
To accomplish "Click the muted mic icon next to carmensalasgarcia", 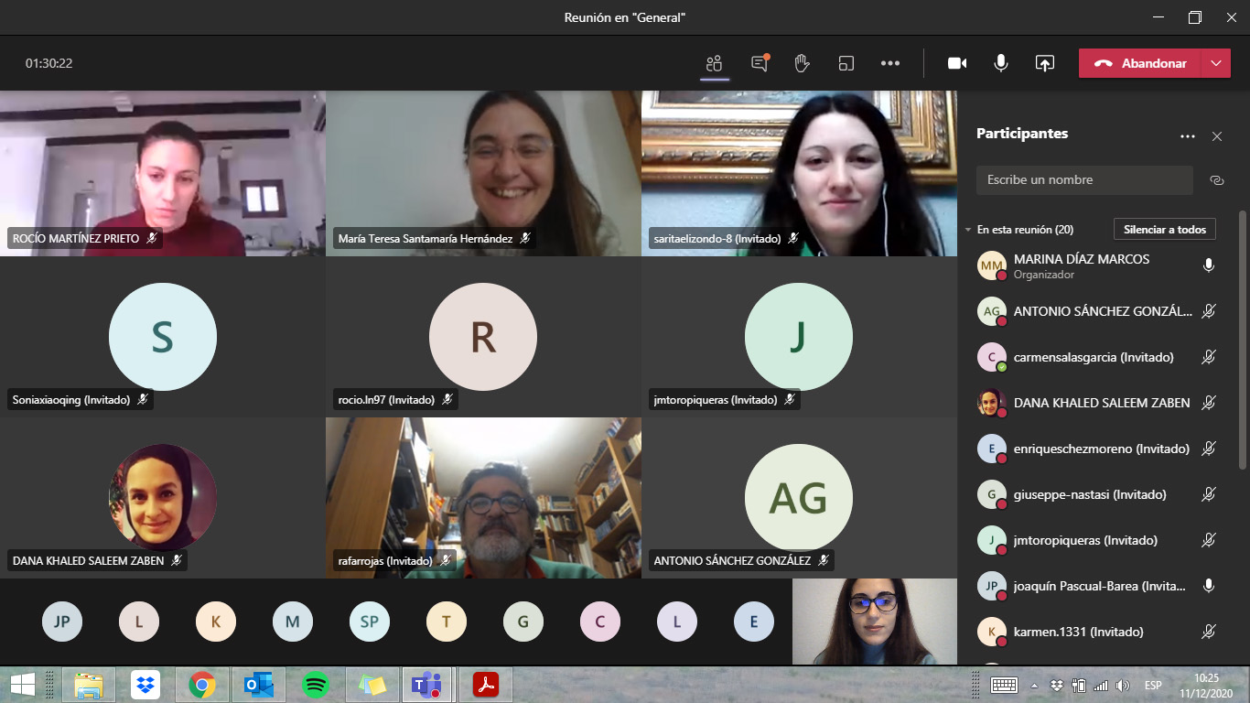I will [x=1209, y=357].
